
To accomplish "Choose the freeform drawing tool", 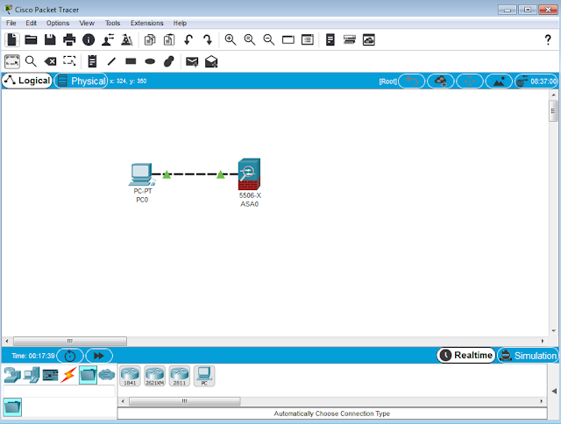I will tap(169, 61).
